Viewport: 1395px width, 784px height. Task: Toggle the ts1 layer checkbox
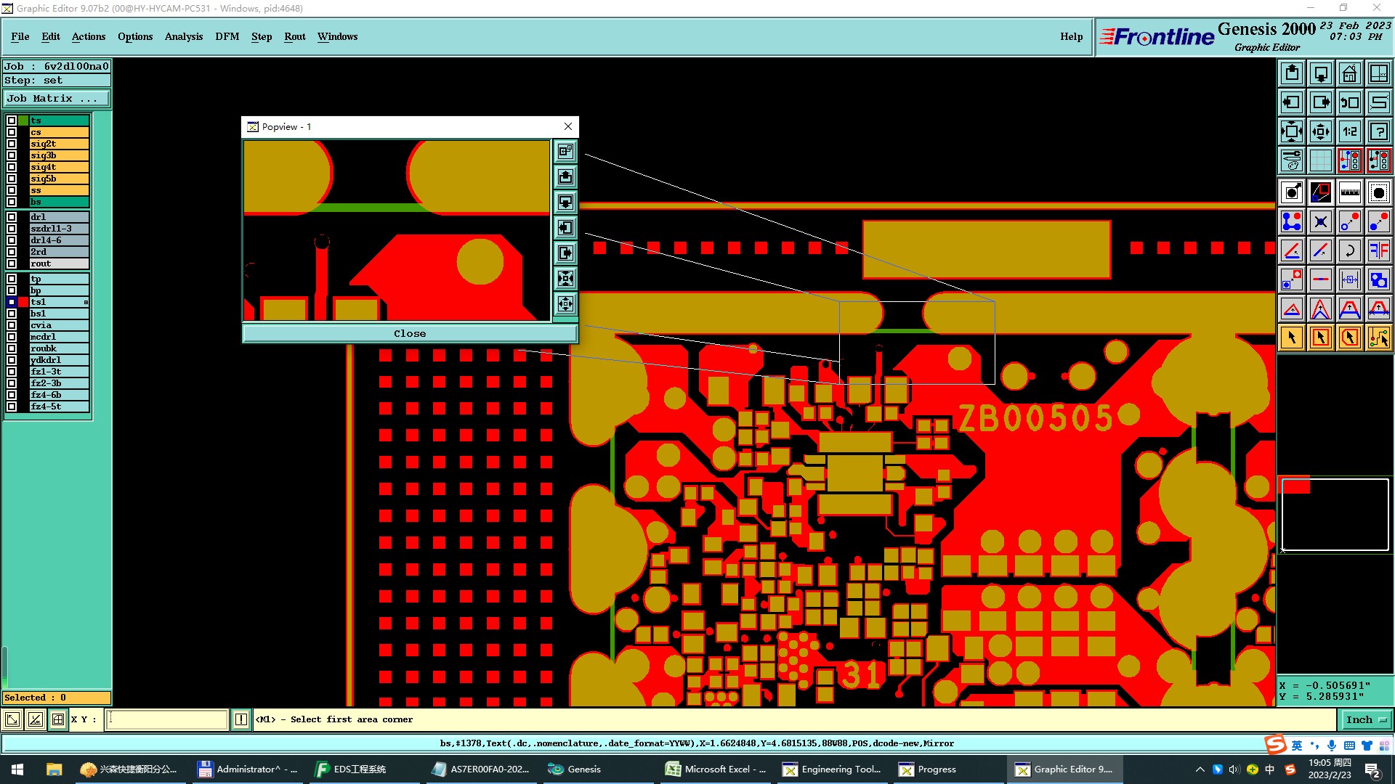[12, 302]
